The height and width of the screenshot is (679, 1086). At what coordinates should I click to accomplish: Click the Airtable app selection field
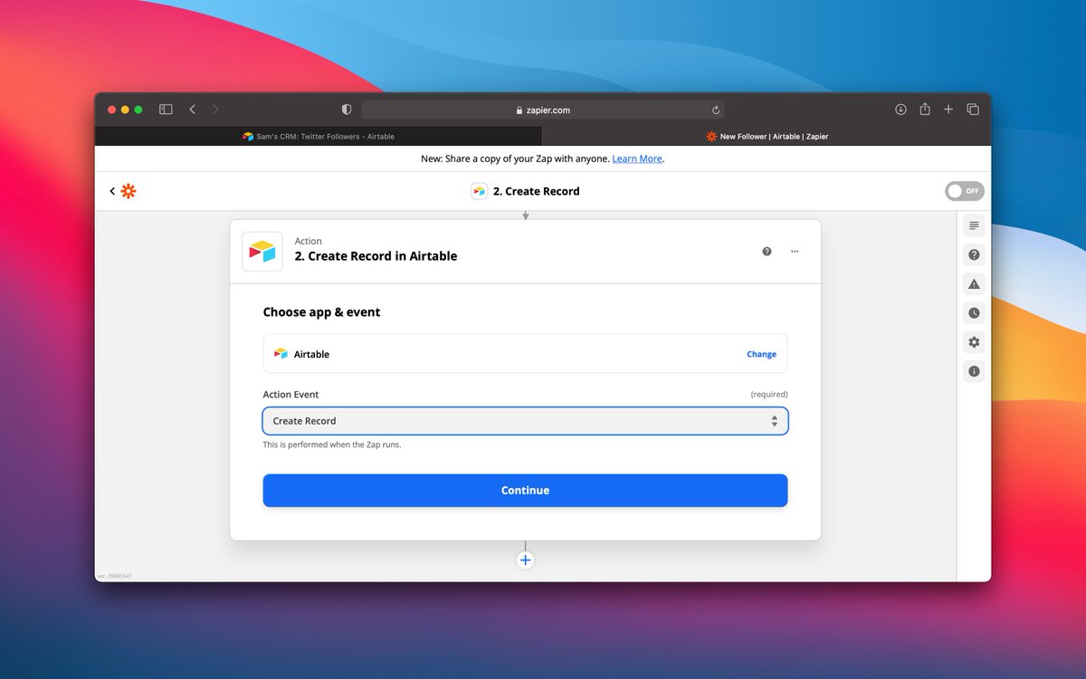tap(525, 354)
